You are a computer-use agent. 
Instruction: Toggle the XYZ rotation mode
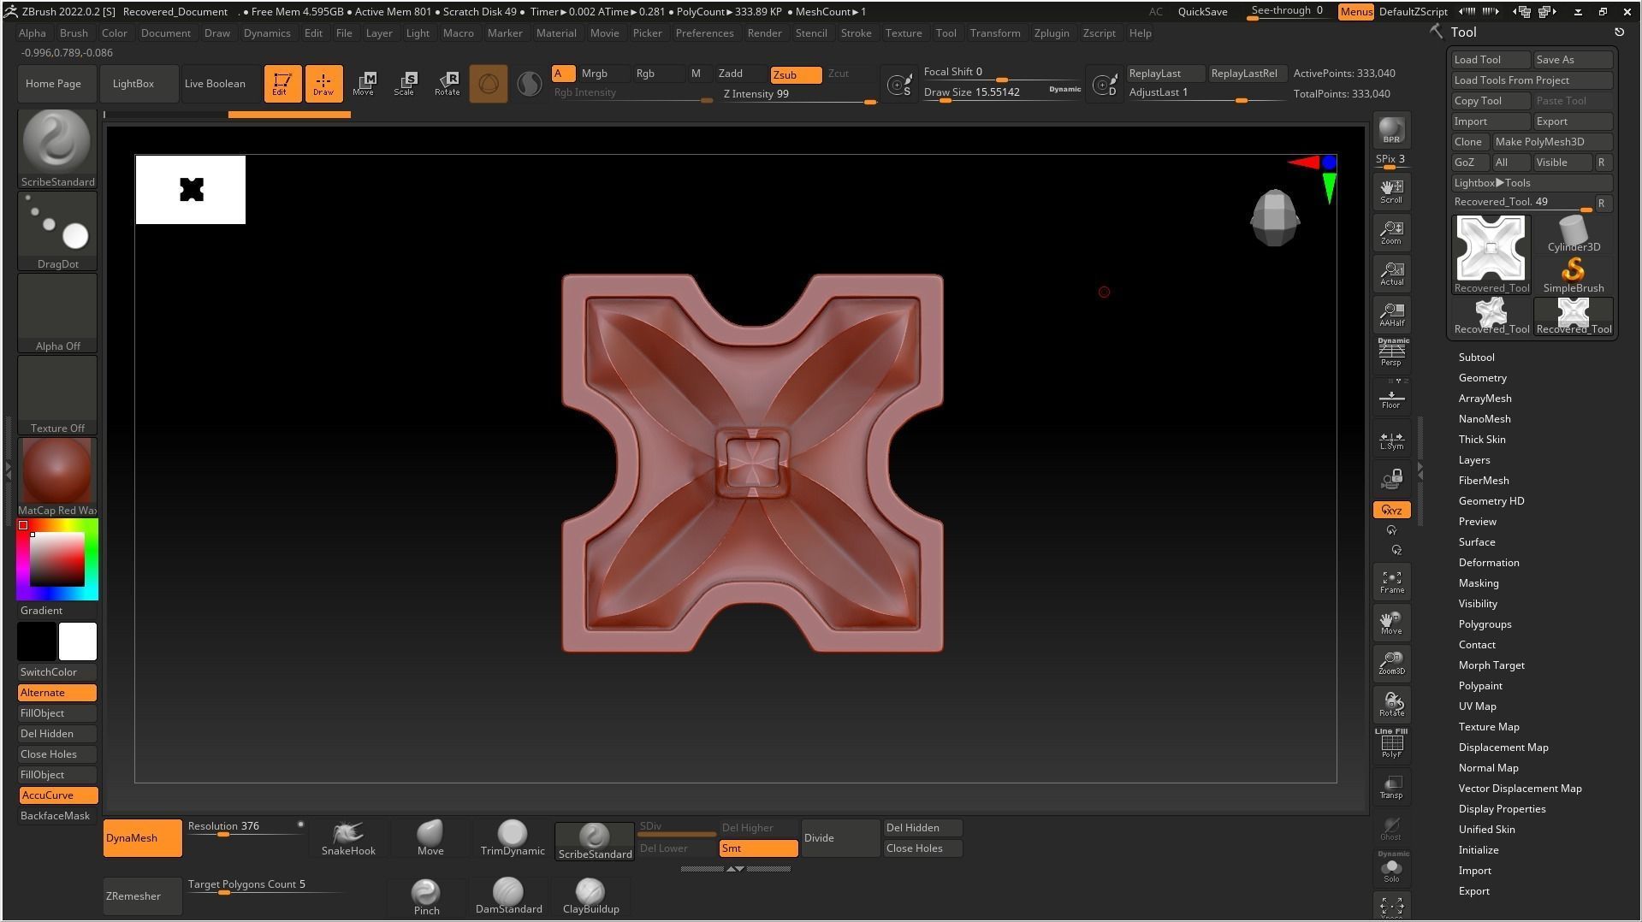point(1391,510)
